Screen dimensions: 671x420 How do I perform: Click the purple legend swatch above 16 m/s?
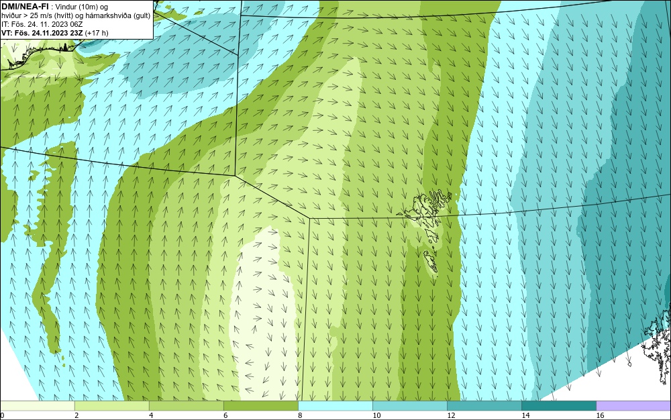[x=633, y=405]
